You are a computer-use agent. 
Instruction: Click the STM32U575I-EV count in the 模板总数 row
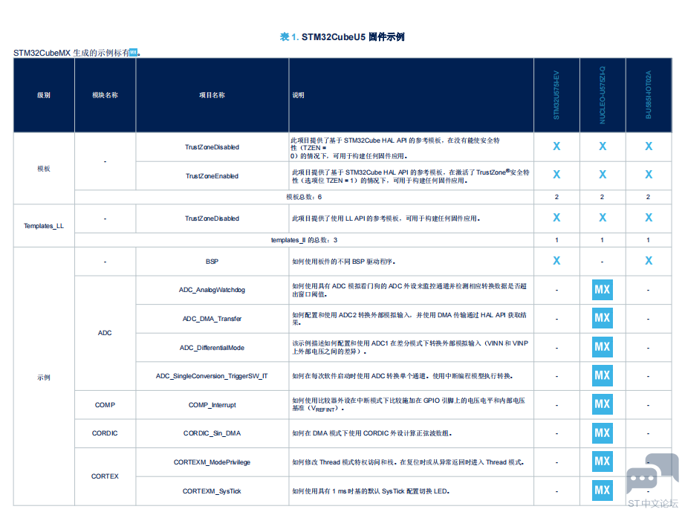click(556, 197)
